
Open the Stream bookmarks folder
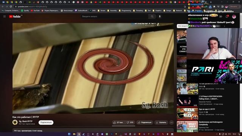[102, 11]
